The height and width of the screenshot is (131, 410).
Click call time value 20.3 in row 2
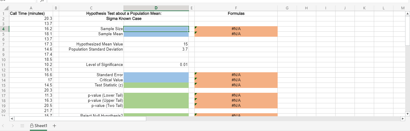coord(31,19)
